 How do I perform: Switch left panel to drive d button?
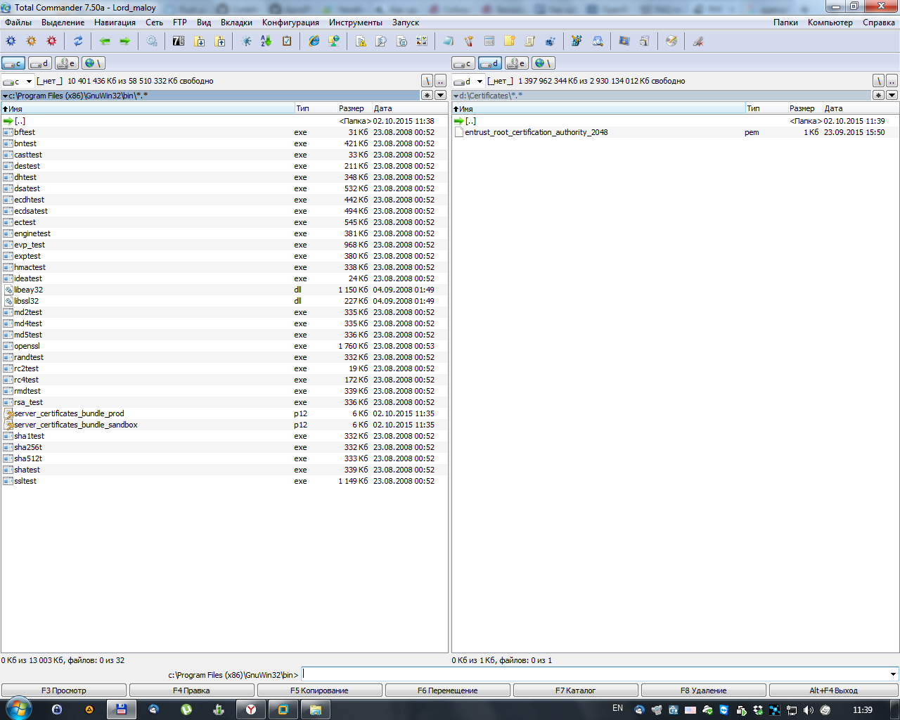click(x=40, y=63)
